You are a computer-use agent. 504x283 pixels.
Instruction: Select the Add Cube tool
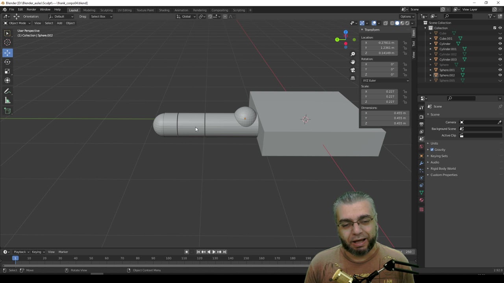pos(7,111)
